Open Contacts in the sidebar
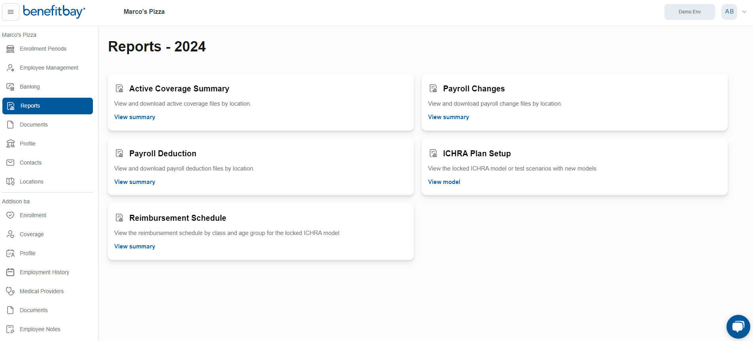Image resolution: width=753 pixels, height=341 pixels. pyautogui.click(x=47, y=163)
